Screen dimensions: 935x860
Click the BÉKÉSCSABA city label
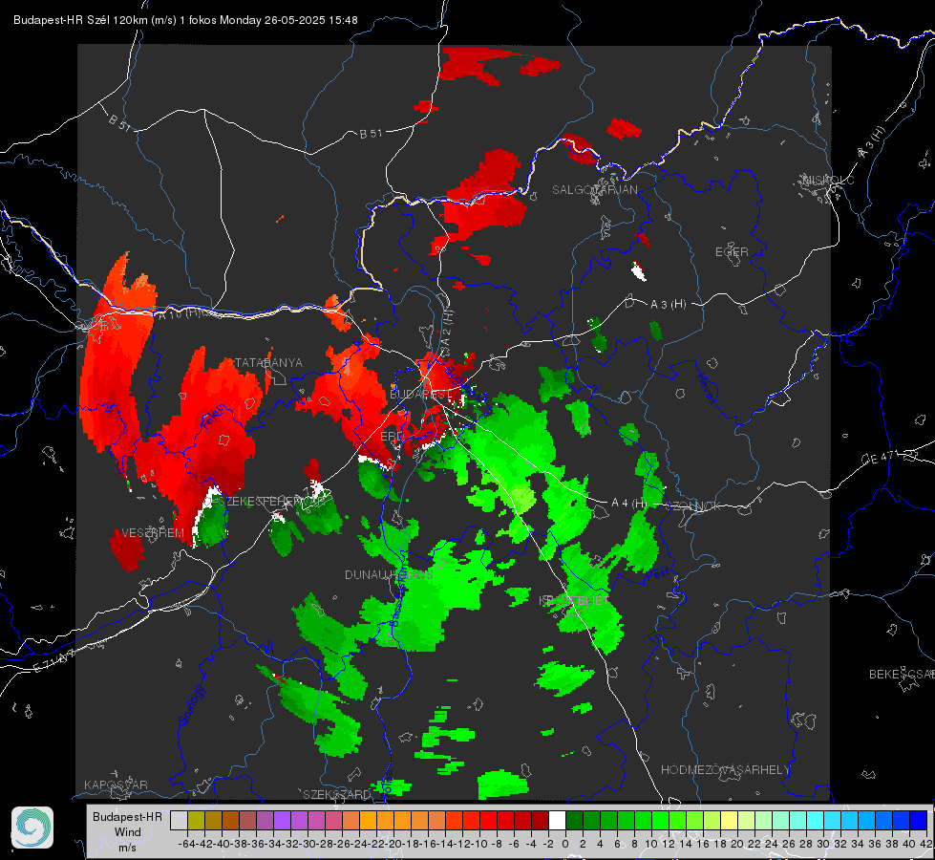tap(902, 674)
